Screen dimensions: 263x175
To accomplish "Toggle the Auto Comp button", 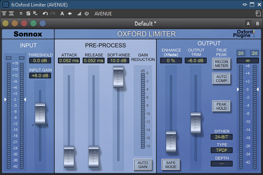I will click(x=221, y=78).
